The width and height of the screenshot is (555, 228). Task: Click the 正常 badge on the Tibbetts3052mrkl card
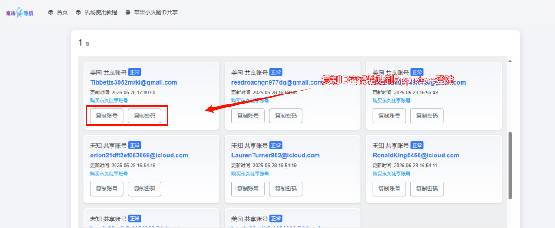[x=135, y=72]
